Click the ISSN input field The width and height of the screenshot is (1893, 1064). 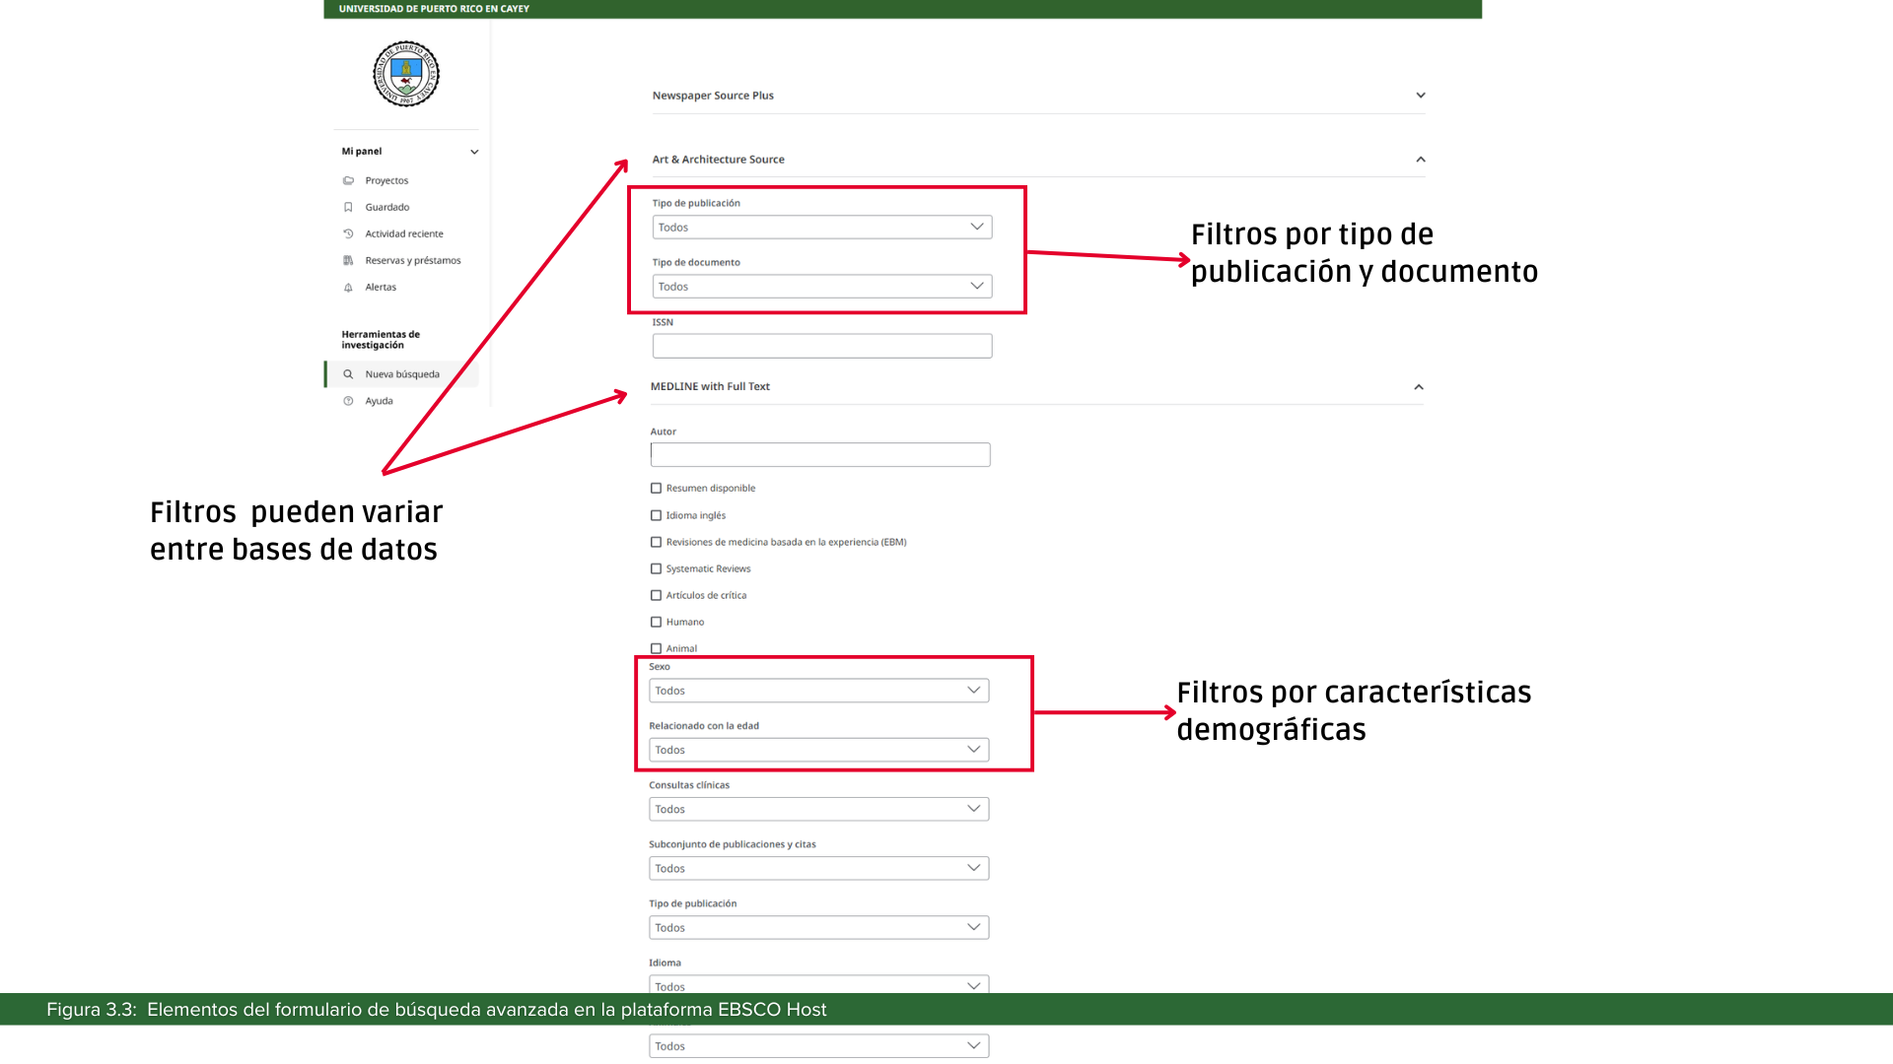[821, 346]
